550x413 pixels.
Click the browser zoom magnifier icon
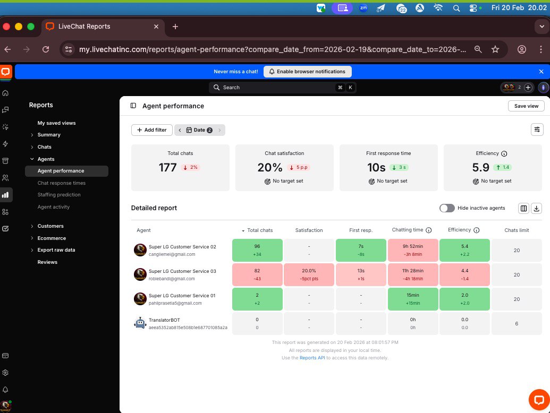[x=478, y=49]
